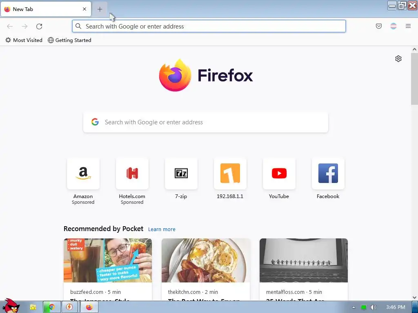The image size is (418, 313).
Task: Click the Hotels.com label text
Action: (x=132, y=196)
